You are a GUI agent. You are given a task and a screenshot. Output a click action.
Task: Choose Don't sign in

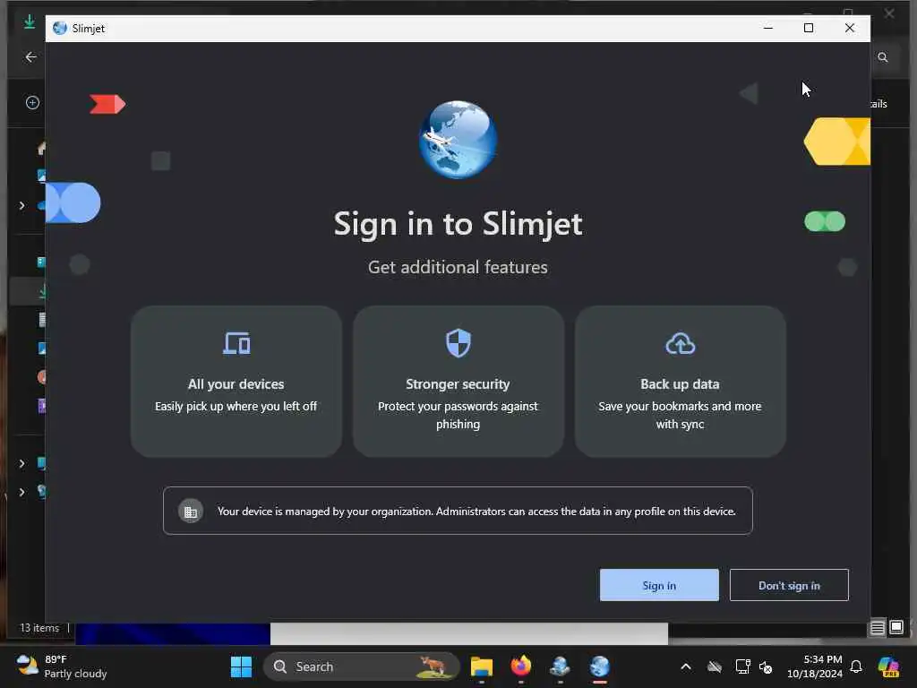pos(789,585)
